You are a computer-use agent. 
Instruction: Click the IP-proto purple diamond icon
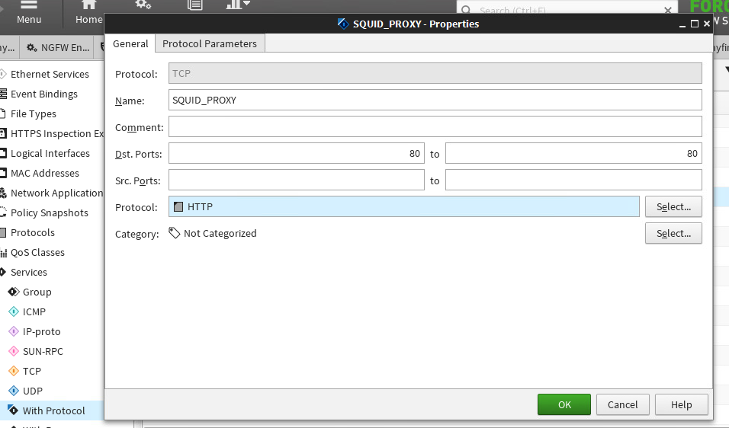[14, 331]
